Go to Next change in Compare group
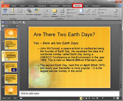Image resolution: width=123 pixels, height=101 pixels. [101, 13]
